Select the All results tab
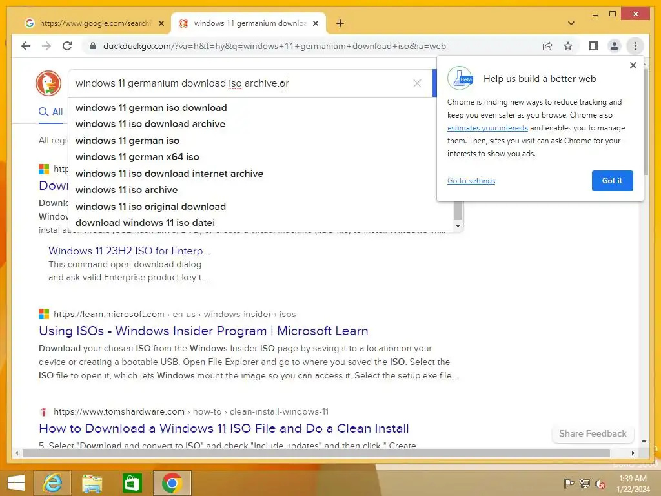 pos(50,112)
